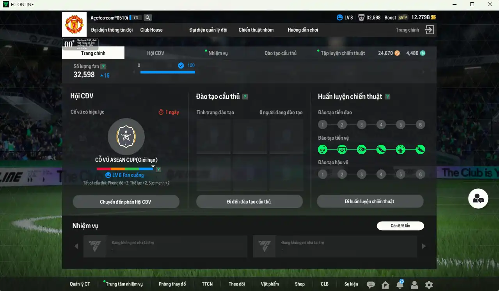Open Chiến thuật nhóm in the top menu

tap(256, 30)
